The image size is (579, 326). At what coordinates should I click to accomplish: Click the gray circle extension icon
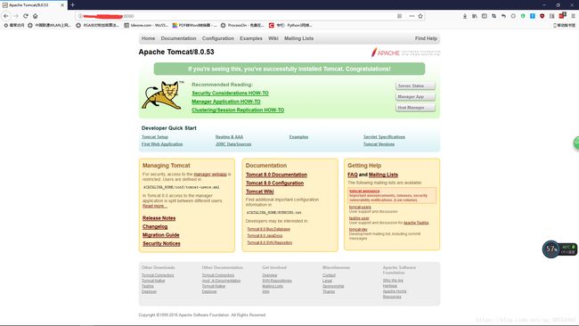click(x=513, y=16)
